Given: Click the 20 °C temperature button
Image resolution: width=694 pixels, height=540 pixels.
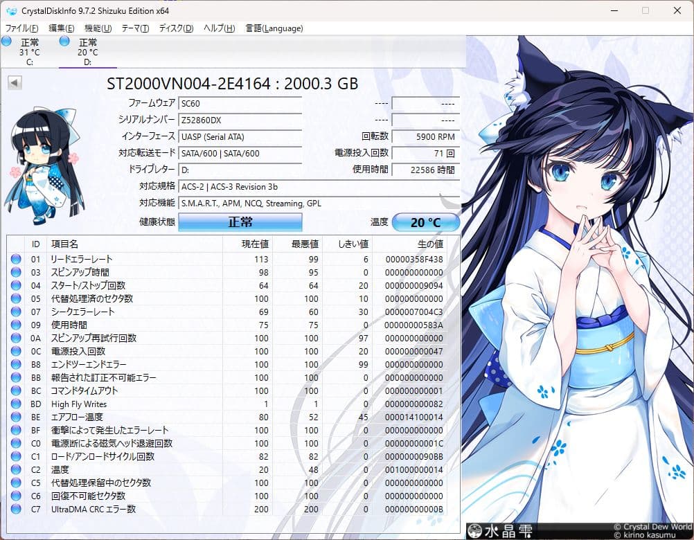Looking at the screenshot, I should (x=425, y=222).
